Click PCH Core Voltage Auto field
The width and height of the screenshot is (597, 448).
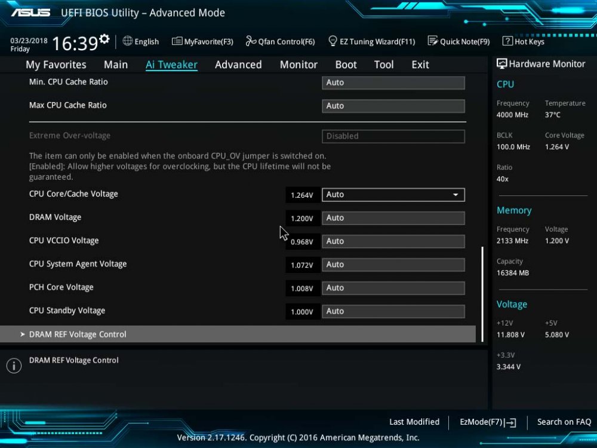393,288
